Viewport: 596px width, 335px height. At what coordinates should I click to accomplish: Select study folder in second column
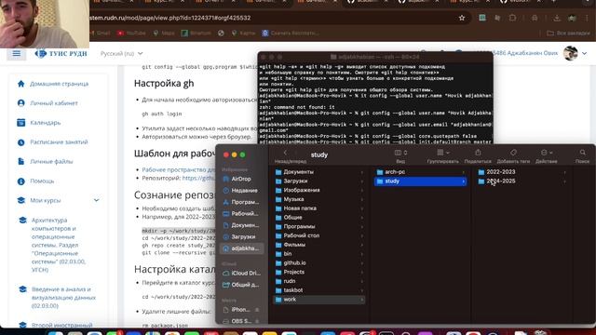(x=421, y=181)
